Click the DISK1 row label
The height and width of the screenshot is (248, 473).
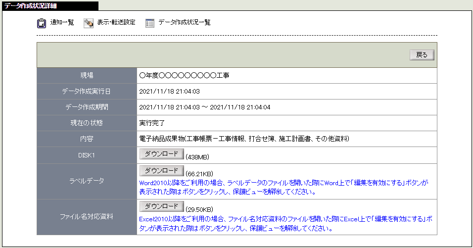tap(87, 155)
